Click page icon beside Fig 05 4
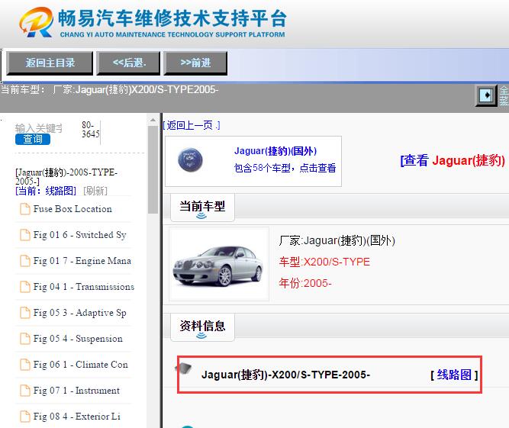Image resolution: width=509 pixels, height=428 pixels. 24,339
